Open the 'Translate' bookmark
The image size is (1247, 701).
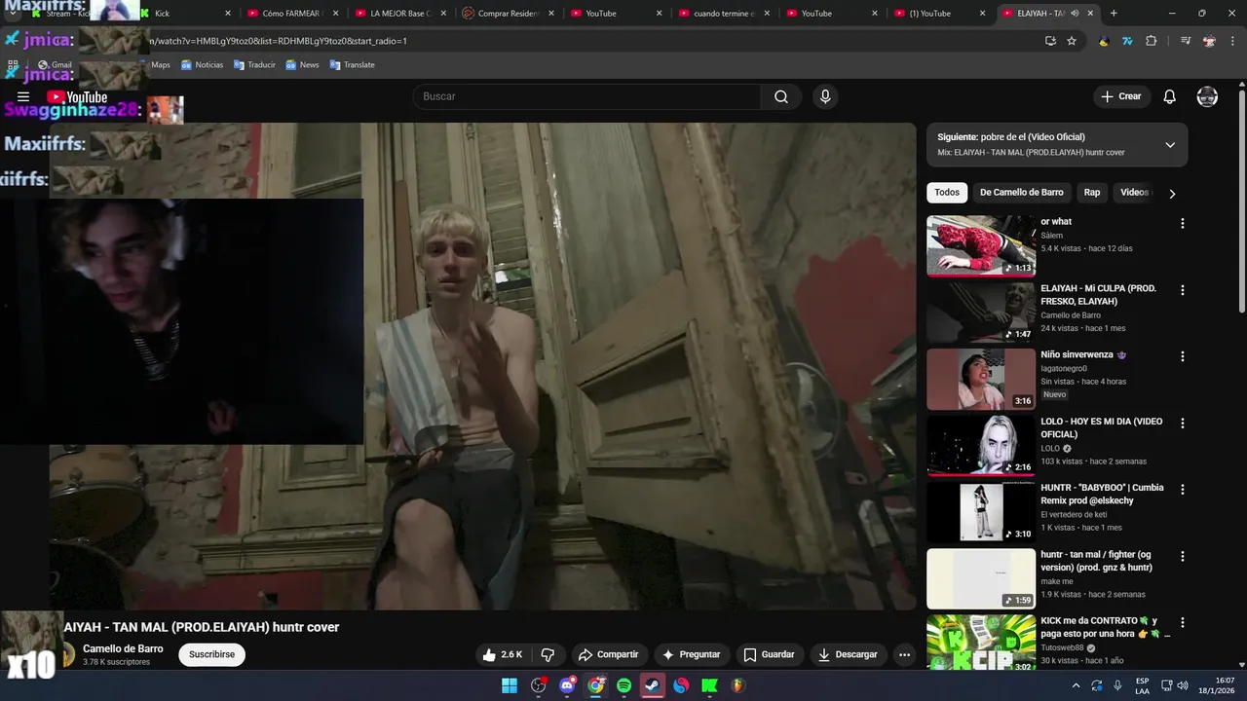pos(352,65)
